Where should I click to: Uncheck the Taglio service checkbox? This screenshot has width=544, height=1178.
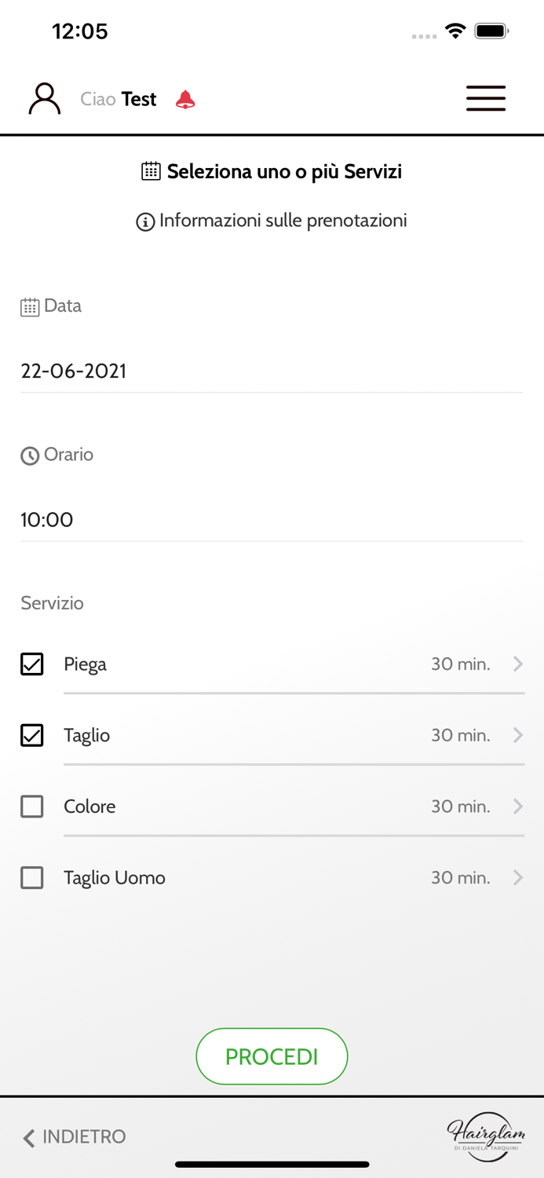tap(32, 735)
